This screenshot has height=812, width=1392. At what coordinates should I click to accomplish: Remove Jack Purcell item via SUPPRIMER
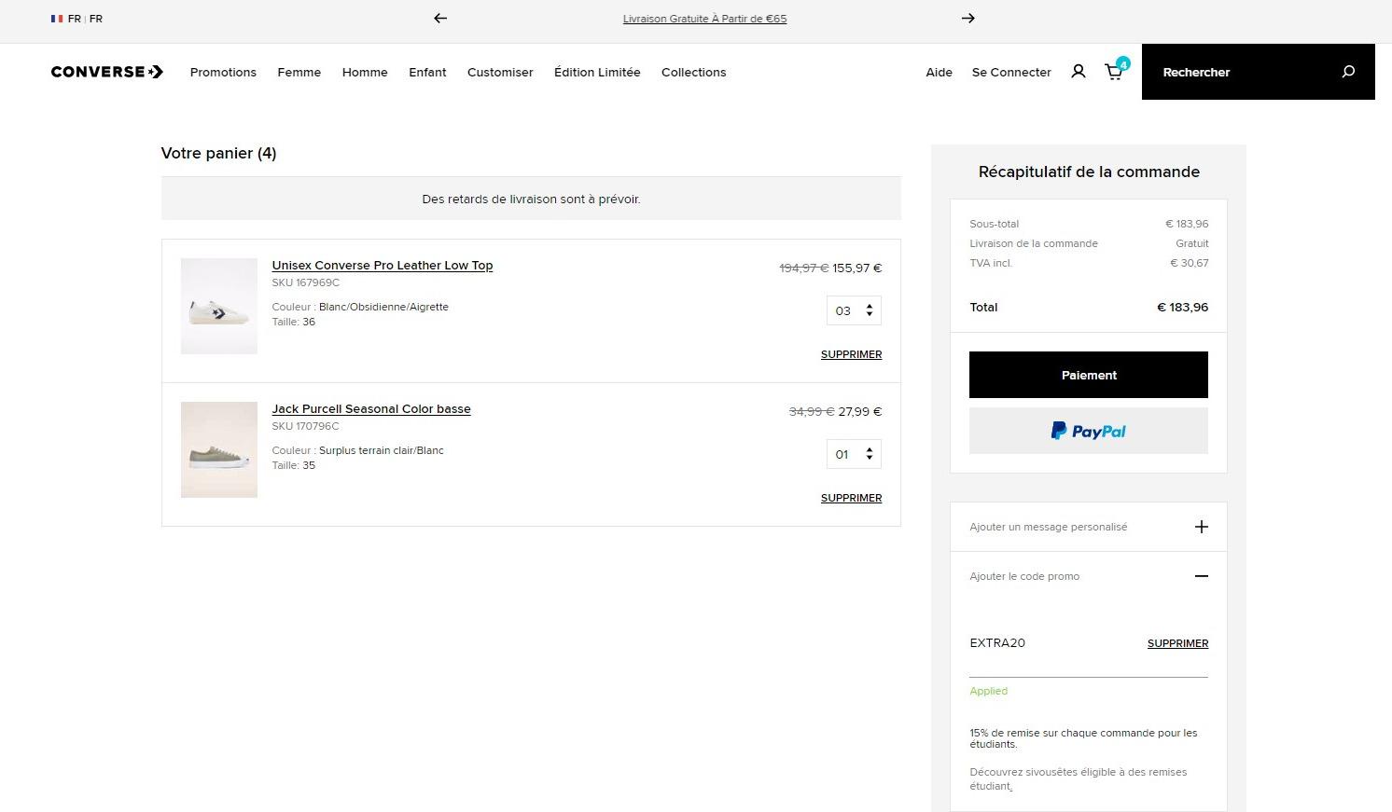click(851, 498)
